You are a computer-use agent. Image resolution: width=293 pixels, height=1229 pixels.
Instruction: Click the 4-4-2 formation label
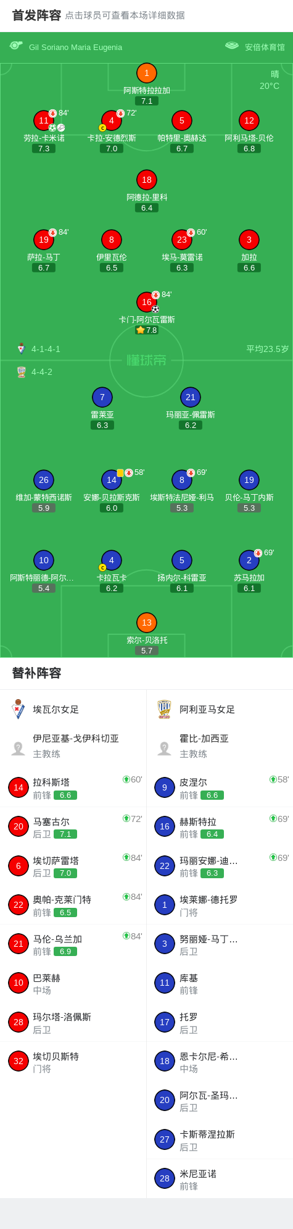42,372
